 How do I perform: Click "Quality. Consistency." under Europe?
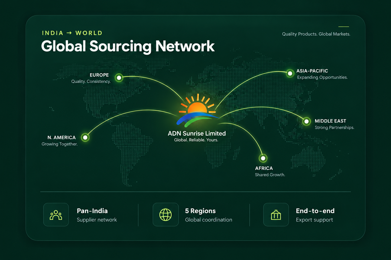[x=91, y=82]
